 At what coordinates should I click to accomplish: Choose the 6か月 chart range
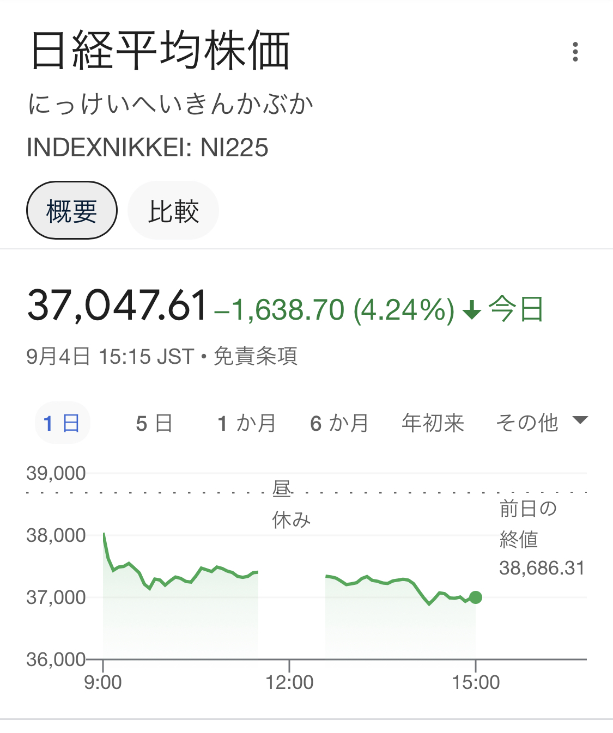point(339,423)
